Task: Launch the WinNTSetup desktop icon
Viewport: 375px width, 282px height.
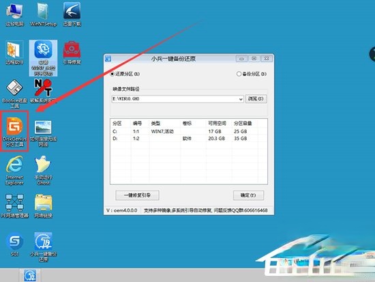Action: coord(43,14)
